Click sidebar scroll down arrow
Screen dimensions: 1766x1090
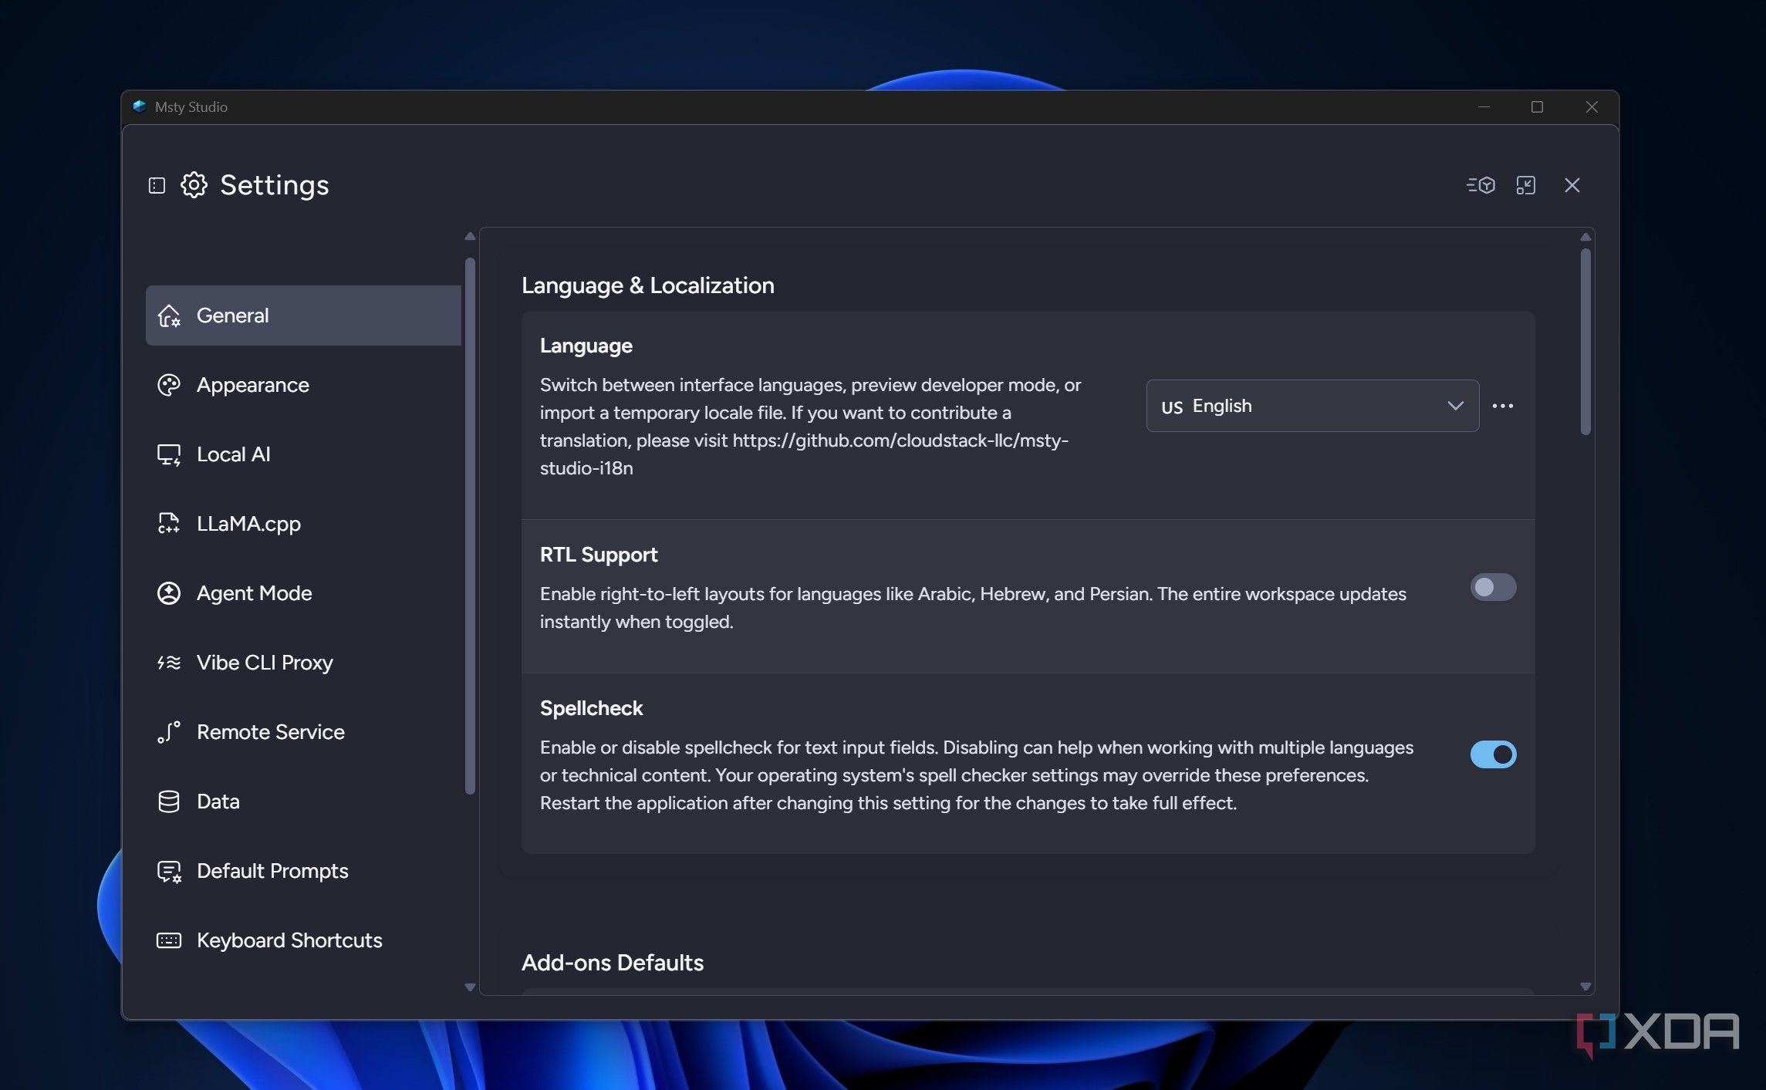click(x=470, y=987)
